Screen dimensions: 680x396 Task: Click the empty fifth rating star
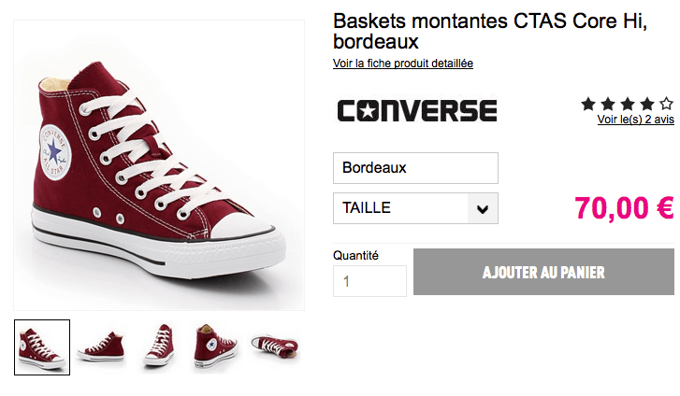(666, 104)
